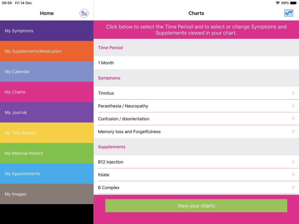Tap the battery indicator icon

[x=294, y=3]
